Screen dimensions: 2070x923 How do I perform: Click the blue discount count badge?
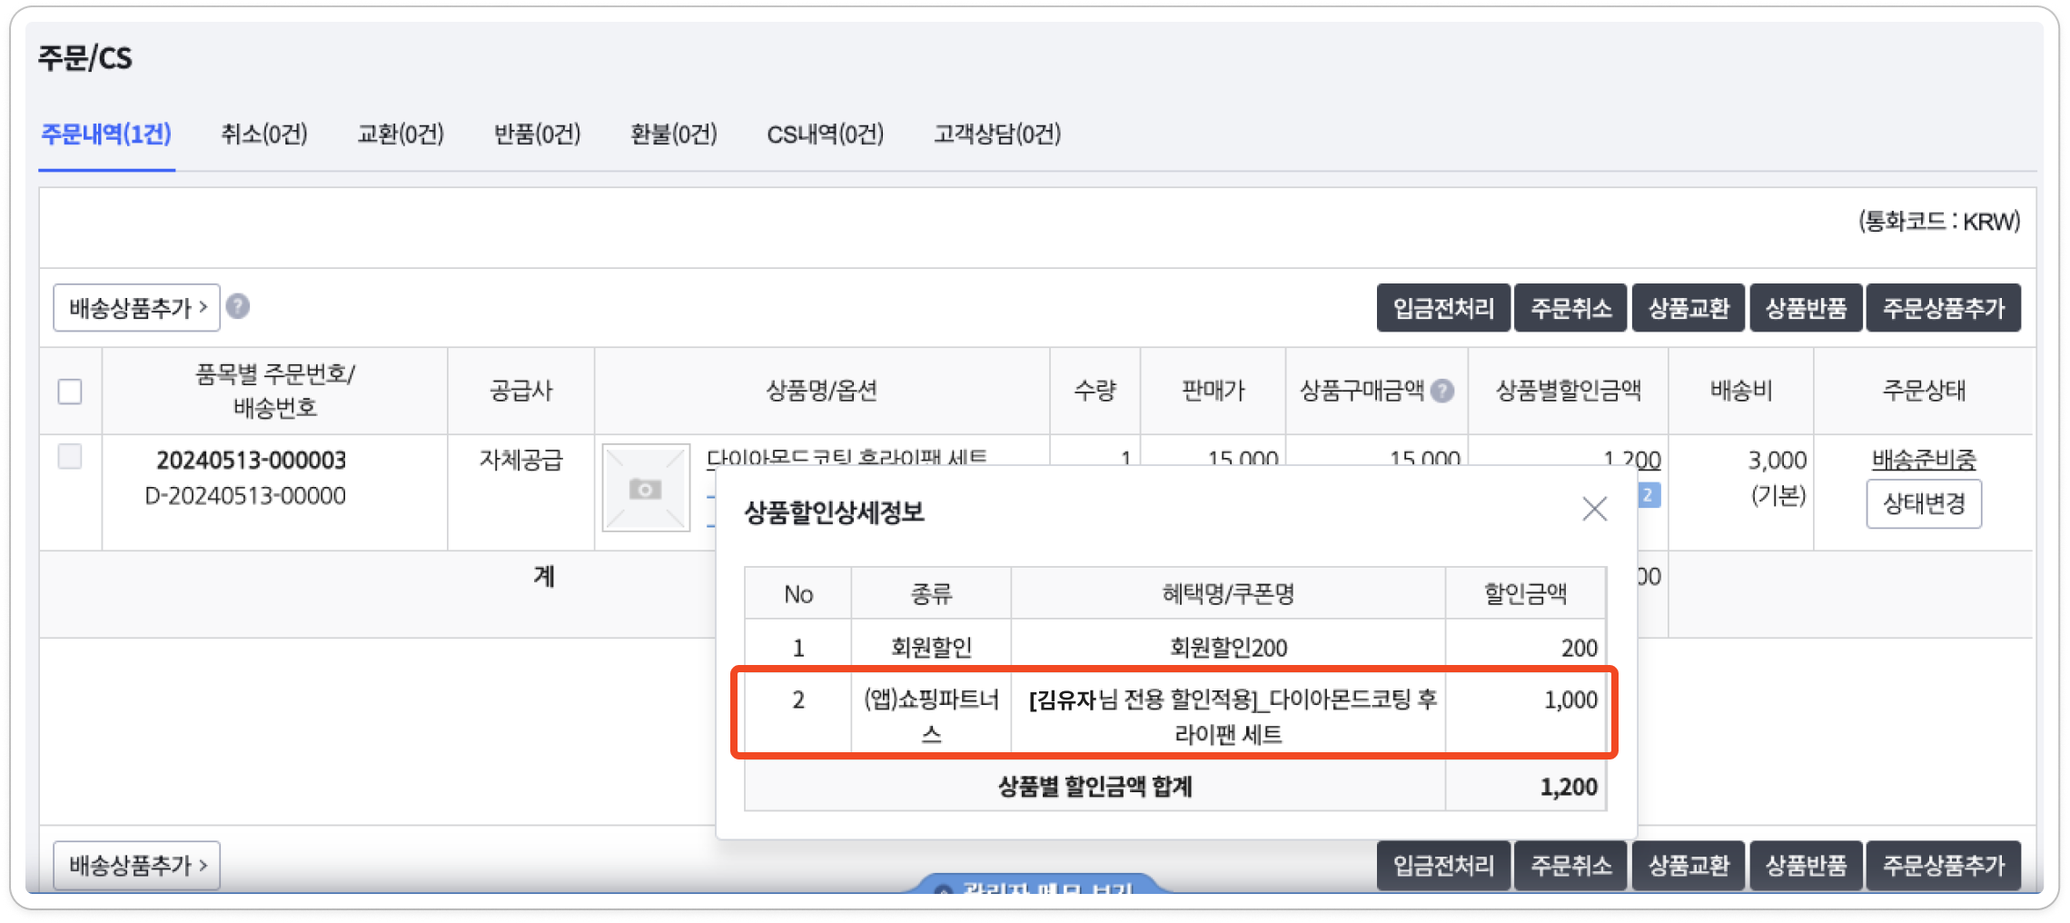[x=1648, y=495]
